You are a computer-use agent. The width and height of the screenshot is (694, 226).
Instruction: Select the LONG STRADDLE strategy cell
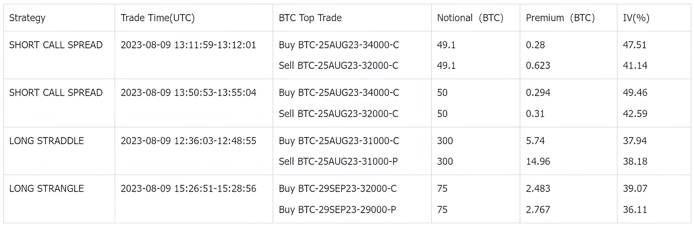click(46, 141)
